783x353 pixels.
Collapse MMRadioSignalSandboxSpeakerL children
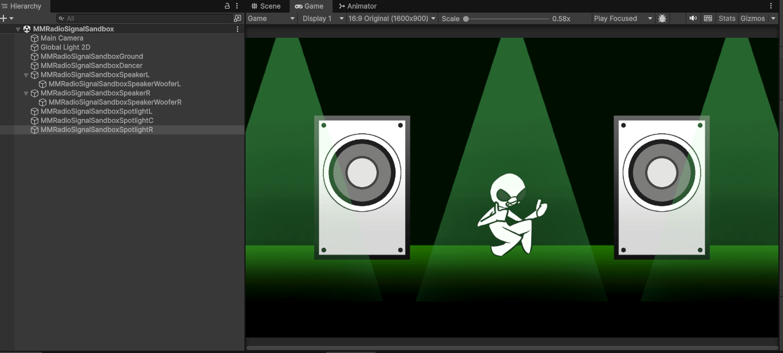click(26, 75)
